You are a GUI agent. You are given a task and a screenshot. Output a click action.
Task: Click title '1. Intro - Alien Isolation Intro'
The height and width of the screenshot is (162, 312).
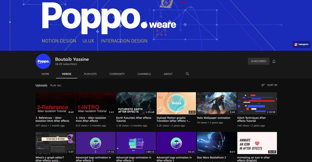click(91, 119)
